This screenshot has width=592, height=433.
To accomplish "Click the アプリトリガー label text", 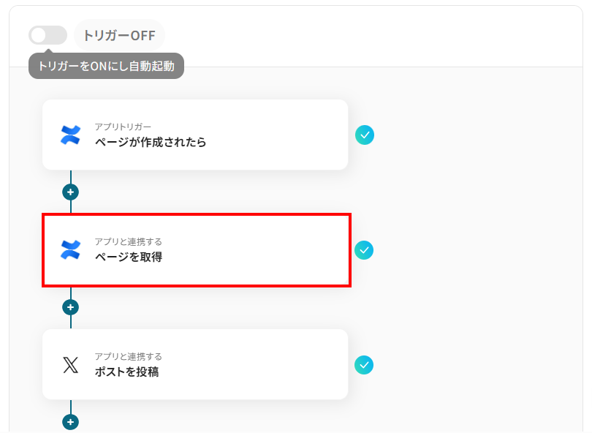I will [x=123, y=127].
